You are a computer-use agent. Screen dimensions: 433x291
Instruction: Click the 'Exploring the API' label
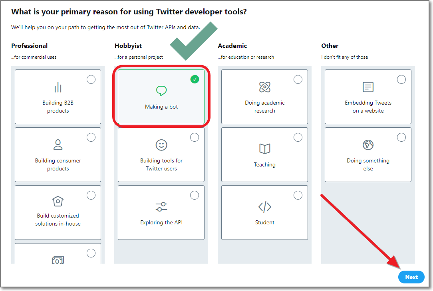(161, 222)
